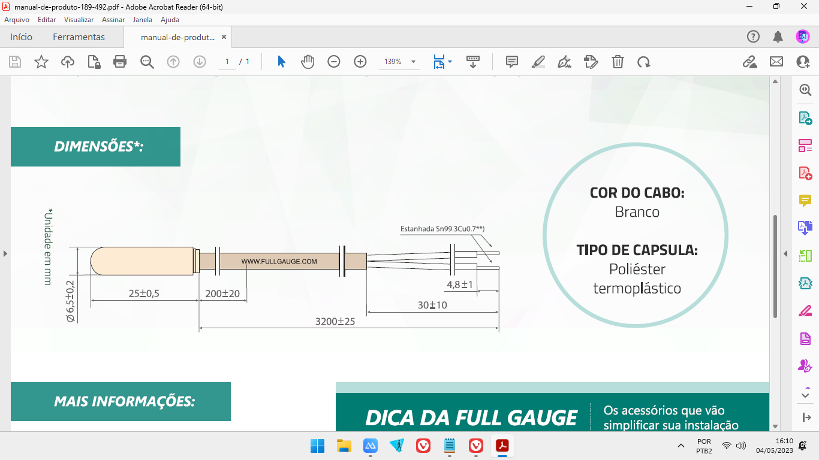Open the Combine Files tool
The image size is (819, 460).
pos(805,228)
